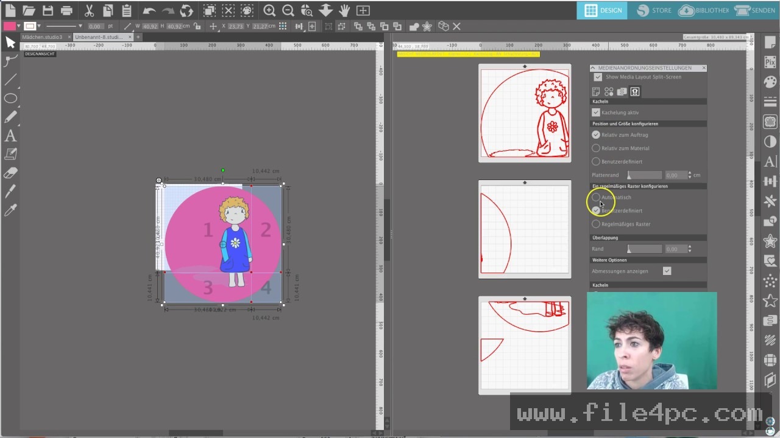Print the design

67,10
